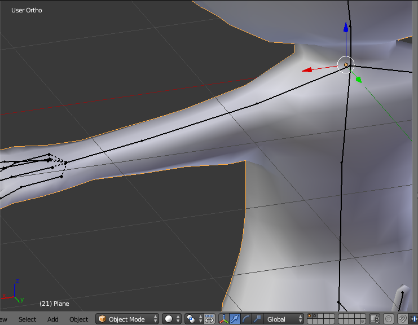Click the green Y-axis gizmo handle
The height and width of the screenshot is (325, 418).
click(x=359, y=80)
